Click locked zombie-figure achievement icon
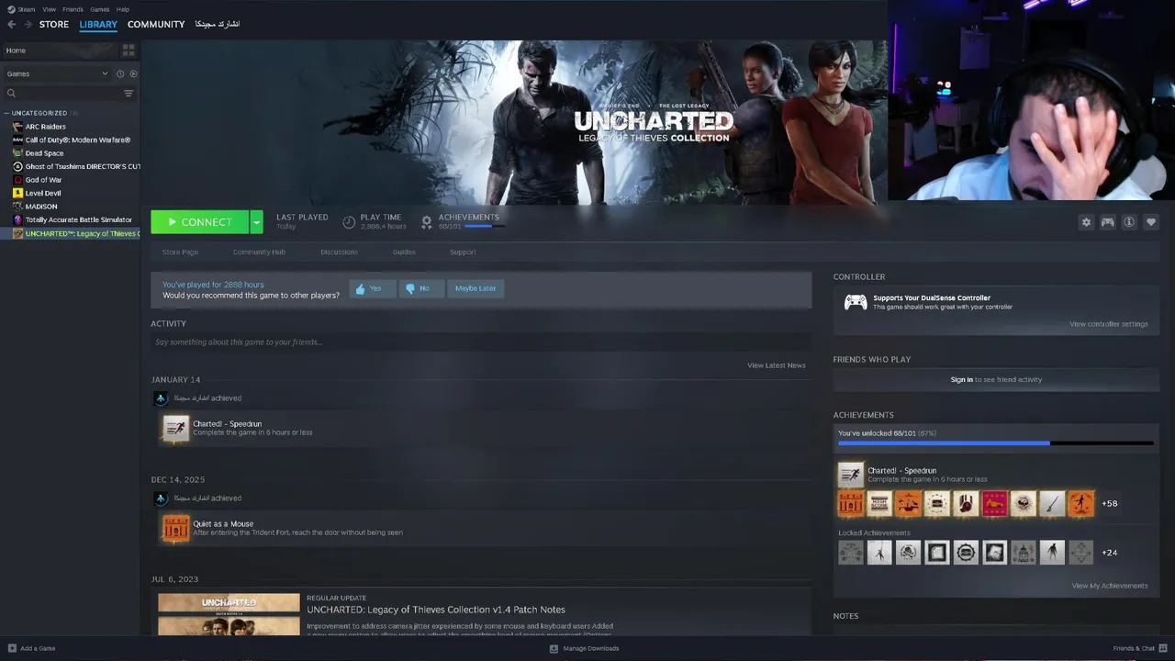Screen dimensions: 1175x661 coord(1052,552)
